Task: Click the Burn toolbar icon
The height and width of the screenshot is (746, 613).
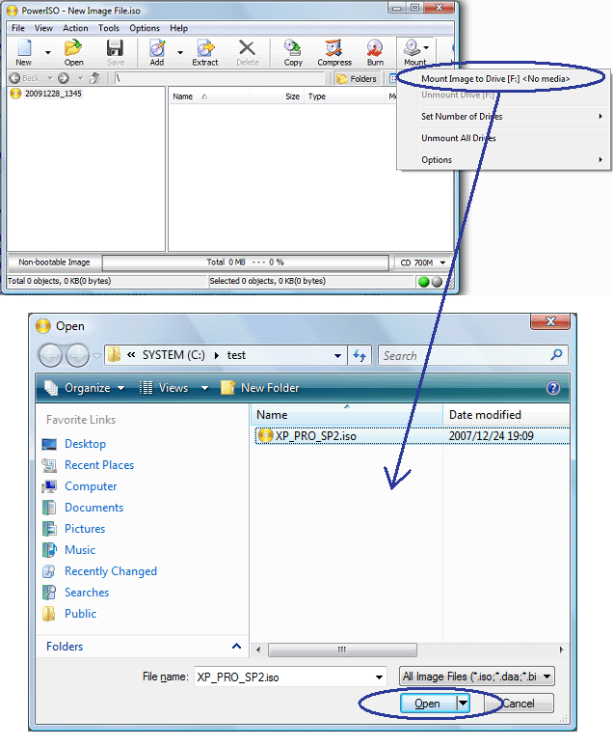Action: pos(375,52)
